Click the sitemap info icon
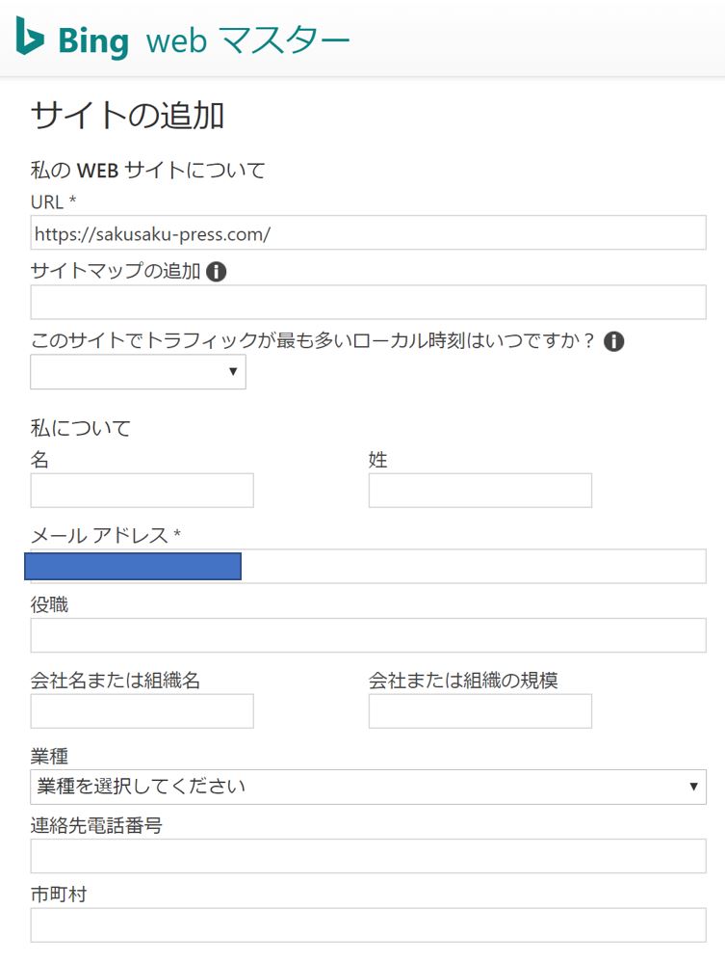Viewport: 725px width, 963px height. (x=217, y=272)
